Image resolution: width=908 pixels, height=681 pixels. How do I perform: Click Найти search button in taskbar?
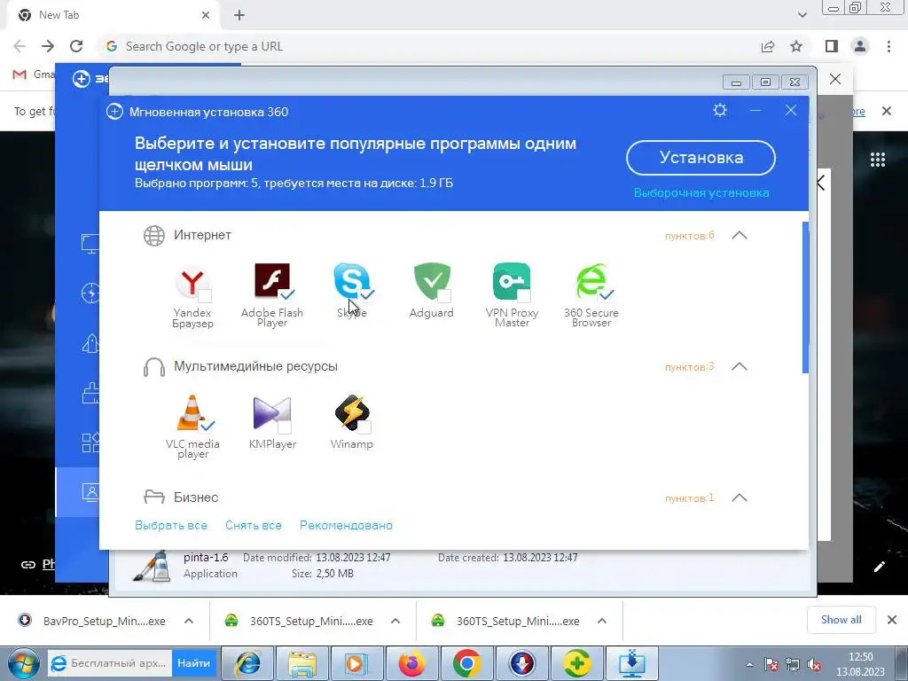[193, 663]
